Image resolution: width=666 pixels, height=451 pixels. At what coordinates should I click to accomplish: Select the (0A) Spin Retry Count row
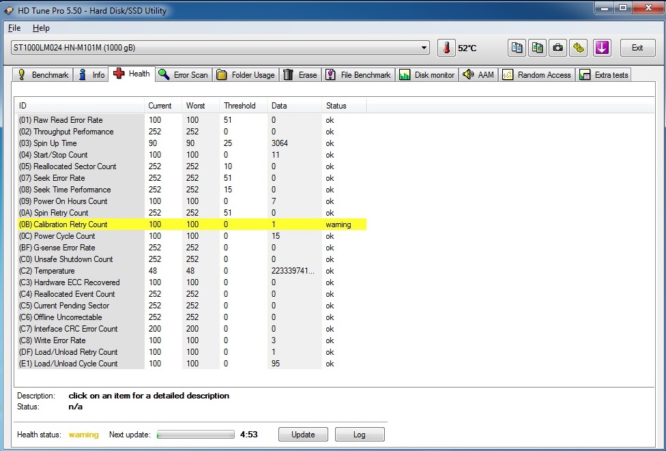[x=191, y=213]
